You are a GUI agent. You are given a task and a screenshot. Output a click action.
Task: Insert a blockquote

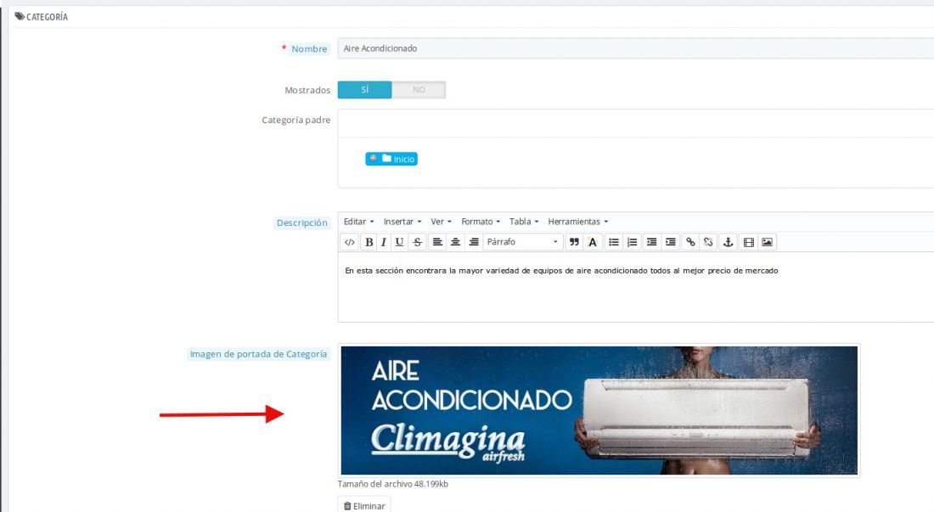point(574,242)
